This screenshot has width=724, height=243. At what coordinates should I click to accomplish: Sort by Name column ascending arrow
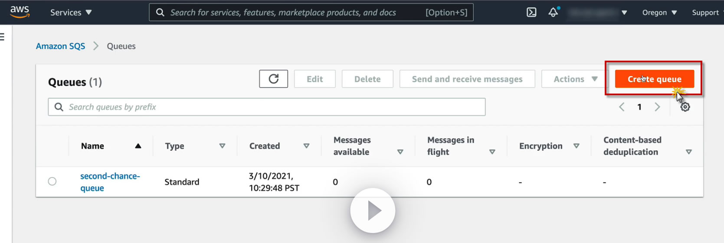pos(138,146)
